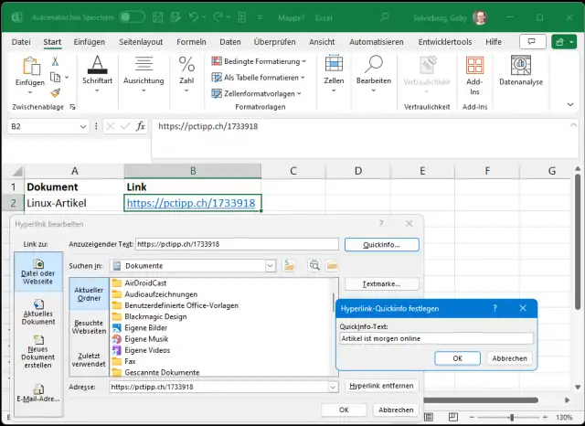Click the browse web icon in dialog
585x426 pixels.
(x=314, y=265)
